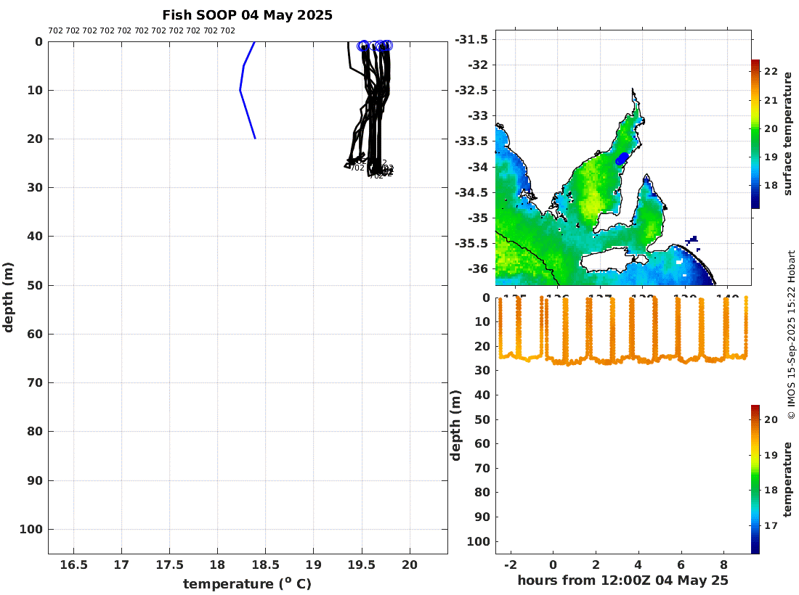Click the 8 tick on hours axis
Viewport: 799px width, 595px height.
click(x=723, y=565)
